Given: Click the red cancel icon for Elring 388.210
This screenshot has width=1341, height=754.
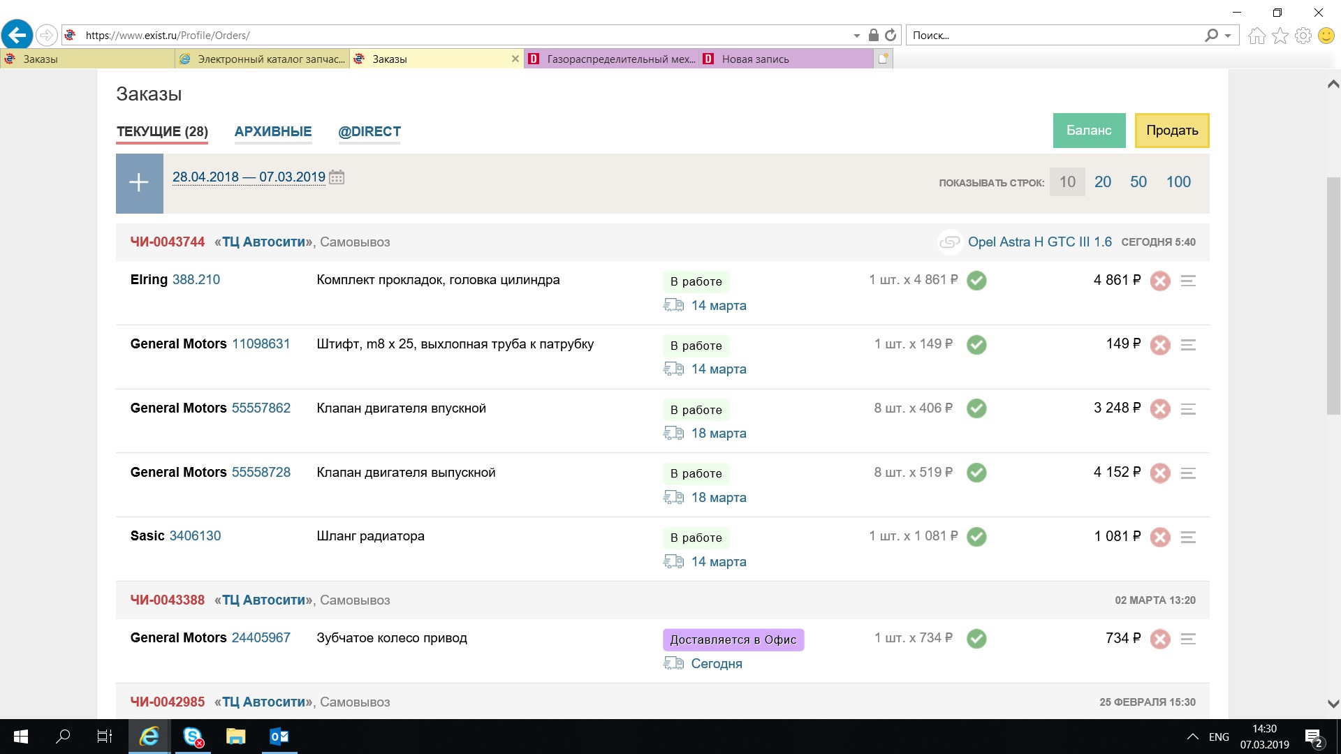Looking at the screenshot, I should [1160, 281].
